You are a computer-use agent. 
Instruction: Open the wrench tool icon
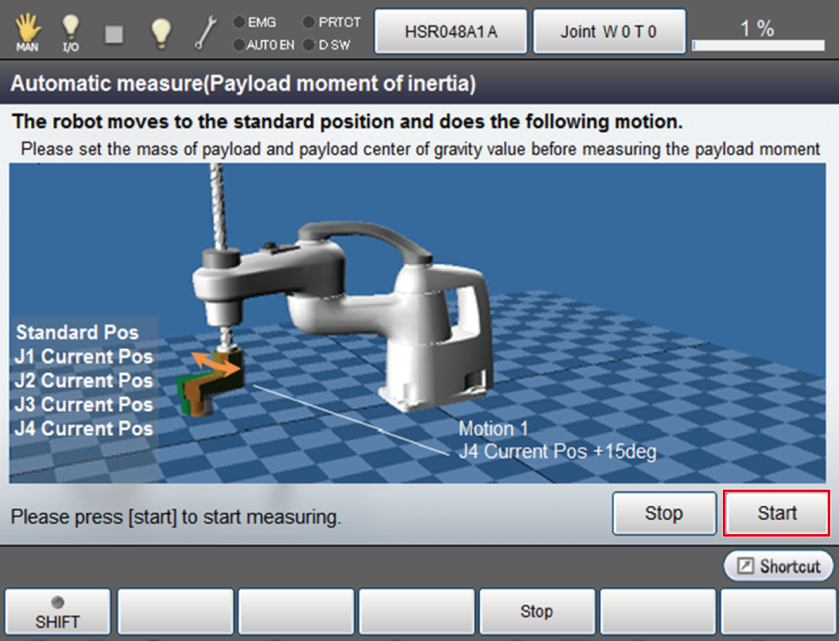click(x=204, y=32)
